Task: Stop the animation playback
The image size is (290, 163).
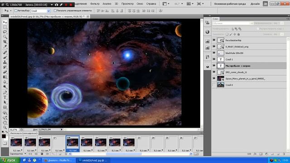Action: [42, 154]
